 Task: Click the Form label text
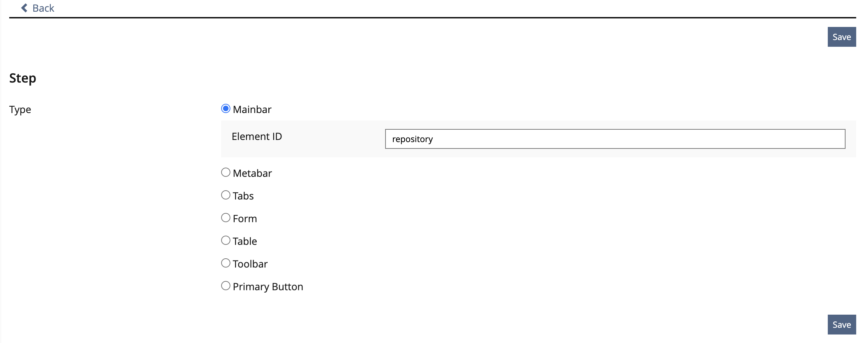[245, 219]
